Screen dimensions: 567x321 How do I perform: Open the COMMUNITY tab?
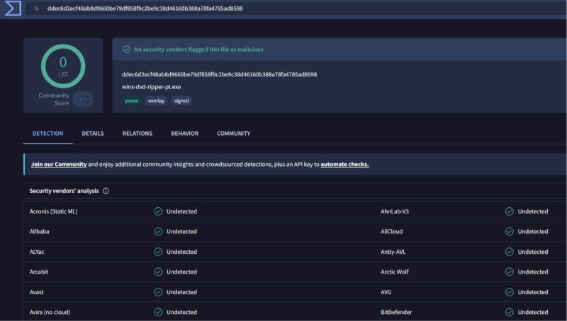click(x=234, y=134)
